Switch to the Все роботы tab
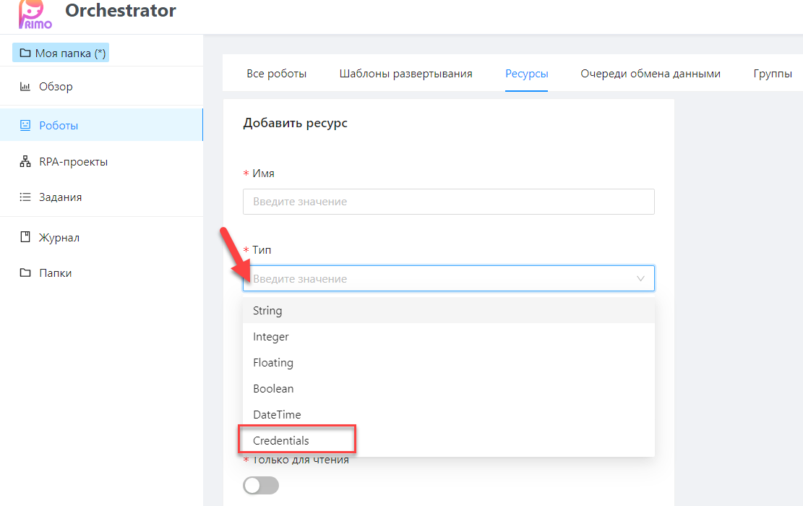 pos(277,74)
